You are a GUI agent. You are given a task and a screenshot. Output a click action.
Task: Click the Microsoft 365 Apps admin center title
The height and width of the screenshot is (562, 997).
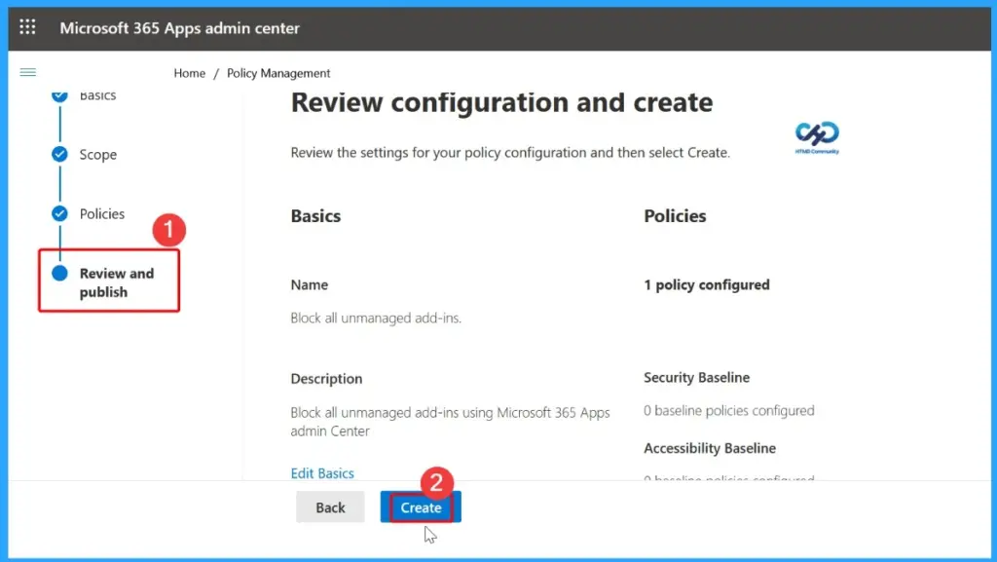point(179,28)
